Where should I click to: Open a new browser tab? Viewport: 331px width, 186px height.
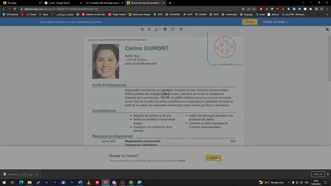[170, 3]
